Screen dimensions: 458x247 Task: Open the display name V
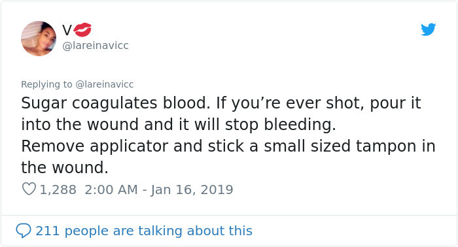click(67, 30)
